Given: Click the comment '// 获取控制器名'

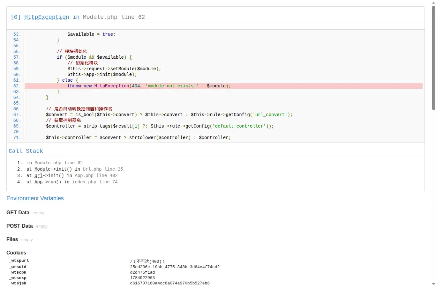Looking at the screenshot, I should point(64,121).
